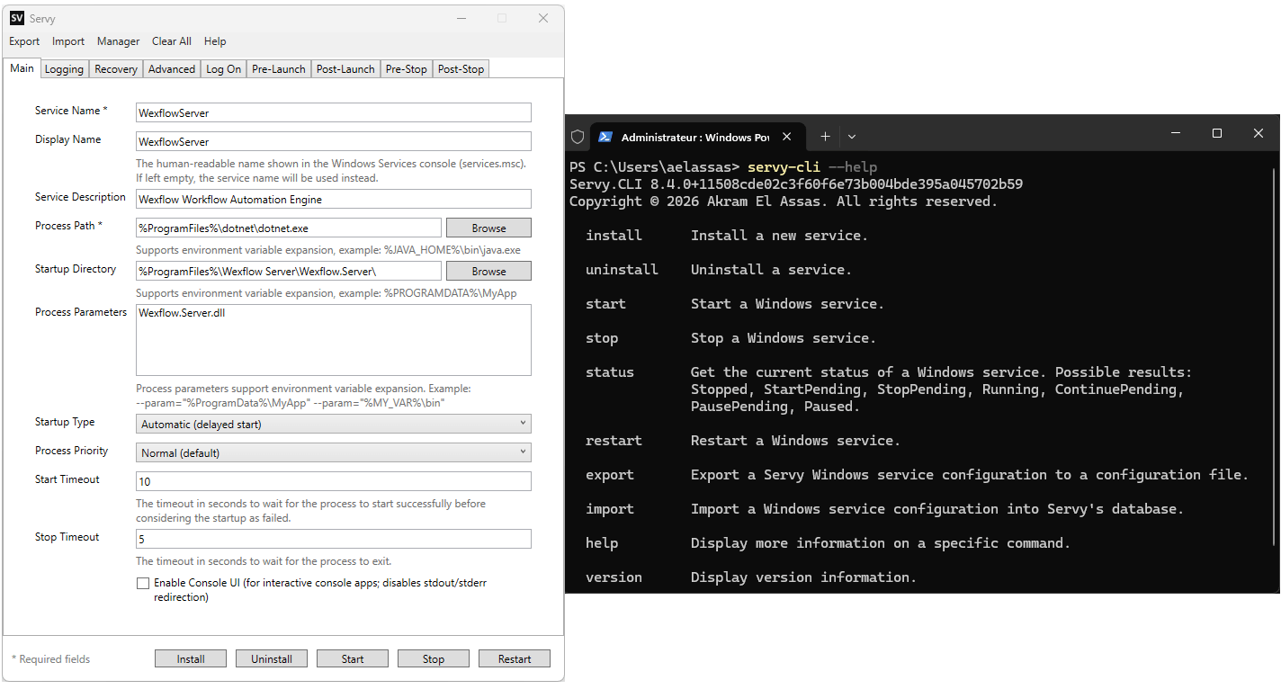The width and height of the screenshot is (1281, 689).
Task: Click Clear All in the menu bar
Action: click(x=172, y=41)
